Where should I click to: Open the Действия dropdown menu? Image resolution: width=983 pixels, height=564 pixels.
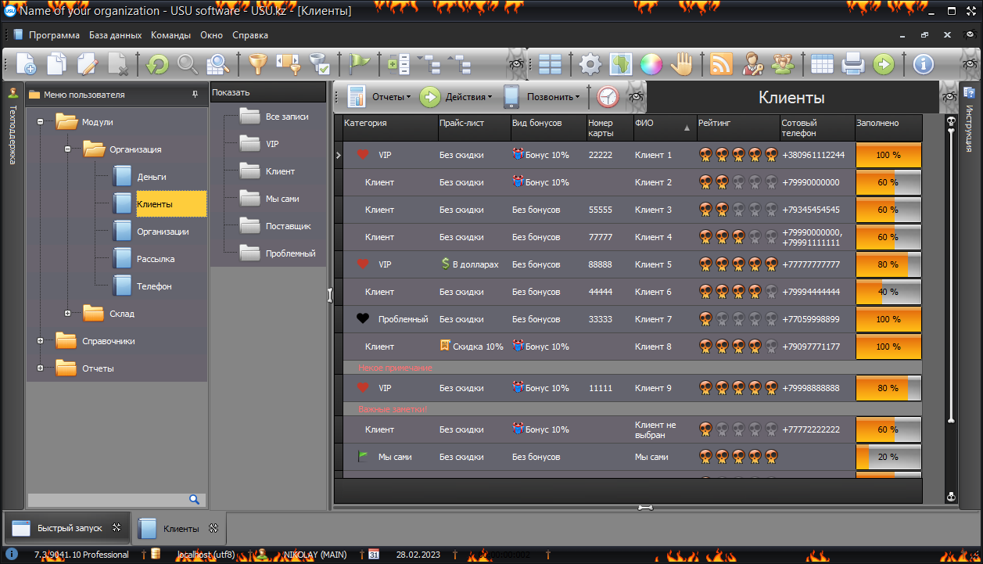point(457,97)
